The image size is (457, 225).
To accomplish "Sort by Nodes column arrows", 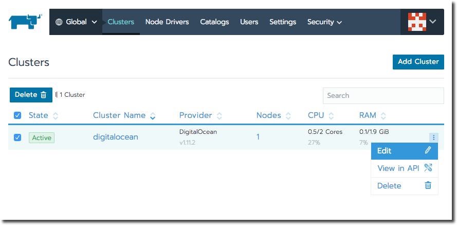I will point(288,116).
